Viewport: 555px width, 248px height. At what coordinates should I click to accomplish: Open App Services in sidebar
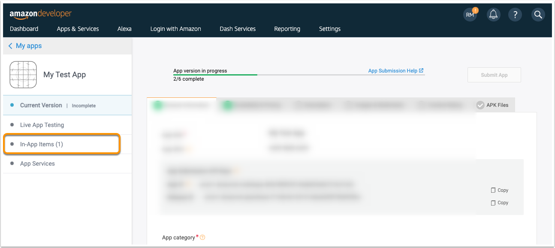coord(67,163)
